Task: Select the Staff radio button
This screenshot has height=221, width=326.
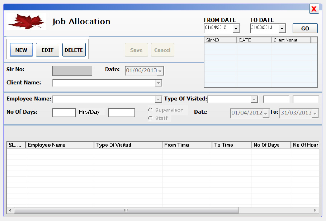Action: click(x=150, y=118)
